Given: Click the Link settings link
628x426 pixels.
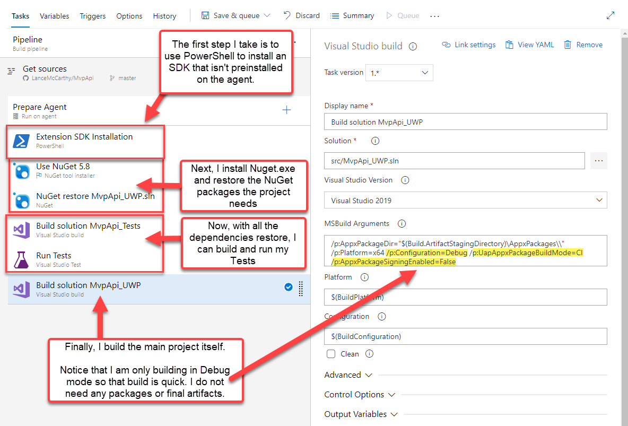Looking at the screenshot, I should point(469,45).
